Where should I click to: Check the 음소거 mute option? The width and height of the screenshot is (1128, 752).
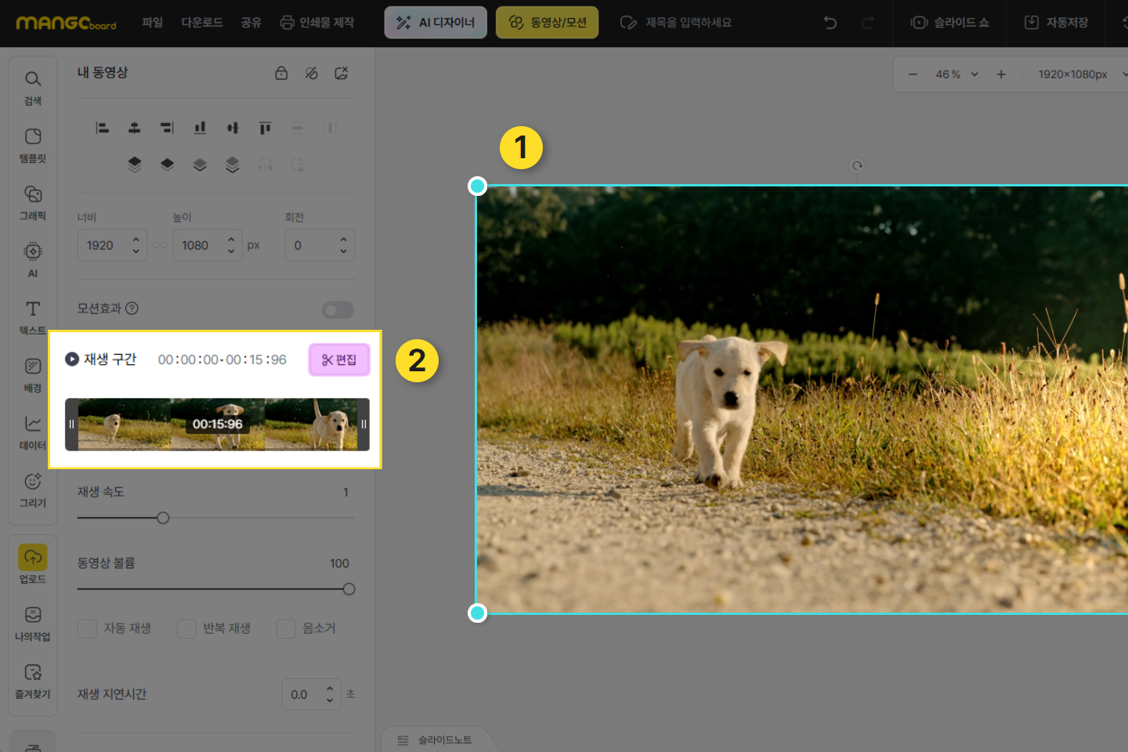[286, 628]
